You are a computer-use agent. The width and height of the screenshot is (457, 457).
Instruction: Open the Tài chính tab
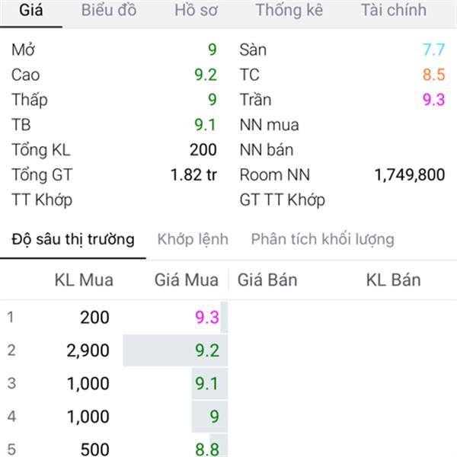(394, 10)
